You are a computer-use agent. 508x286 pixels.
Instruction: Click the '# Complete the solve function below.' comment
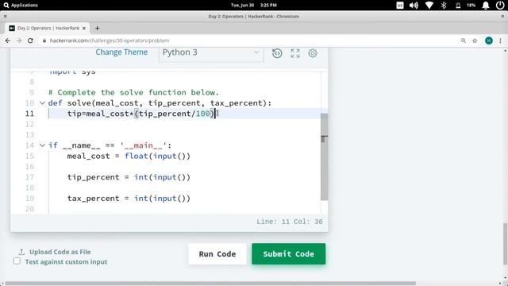133,92
